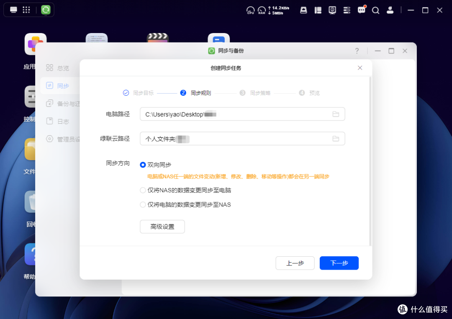This screenshot has height=319, width=452.
Task: Open 控制 panel desktop icon
Action: click(x=30, y=97)
